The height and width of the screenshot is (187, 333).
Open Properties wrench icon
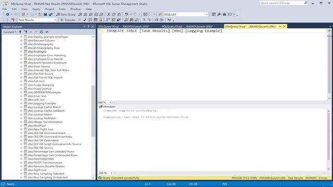[x=219, y=15]
